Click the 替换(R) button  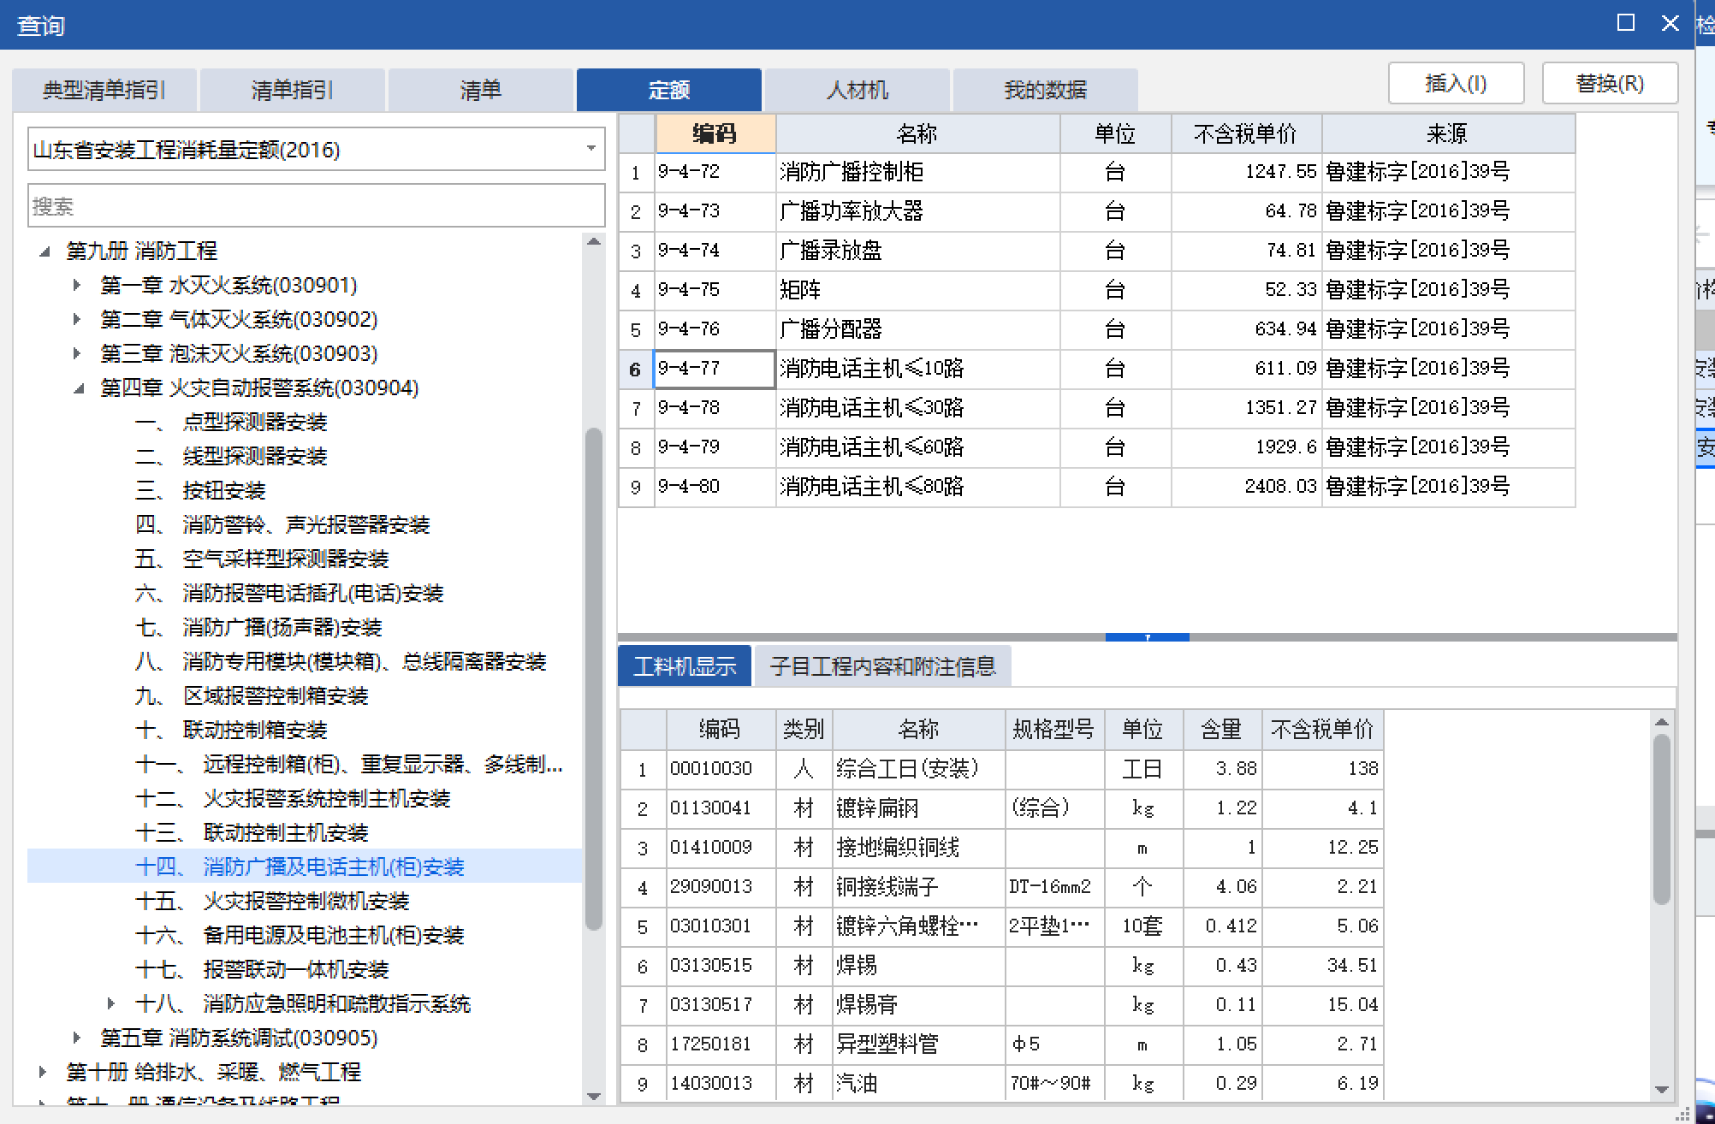(x=1610, y=83)
